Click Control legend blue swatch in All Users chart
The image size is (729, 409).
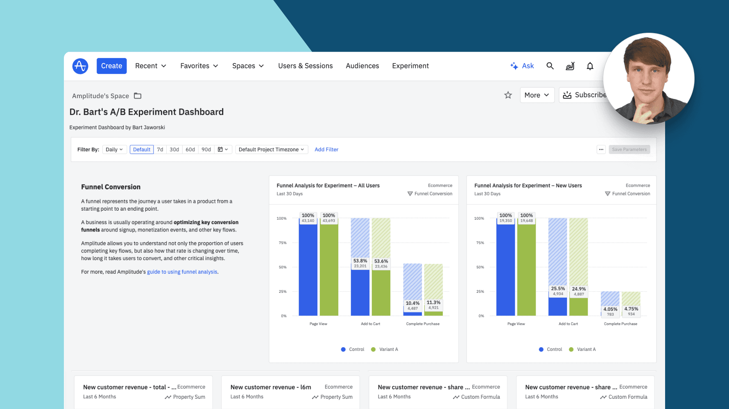[343, 350]
